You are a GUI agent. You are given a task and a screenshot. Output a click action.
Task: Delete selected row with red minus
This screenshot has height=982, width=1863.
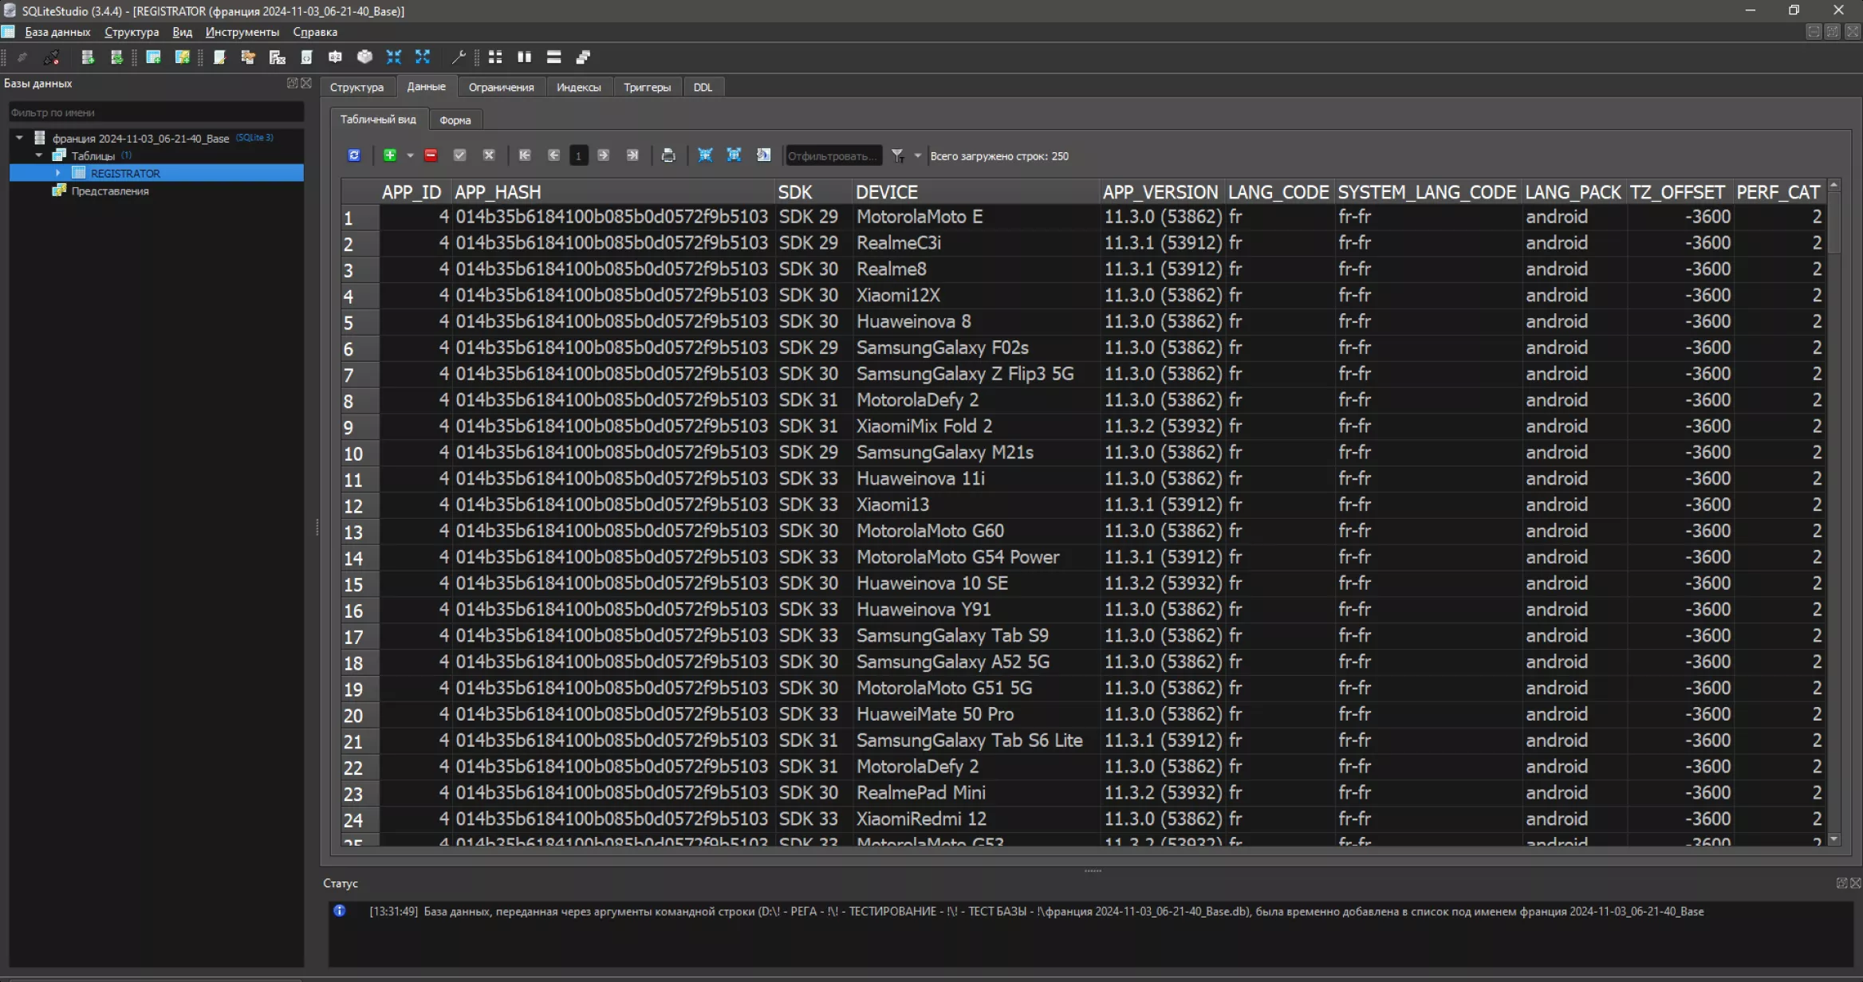click(431, 155)
